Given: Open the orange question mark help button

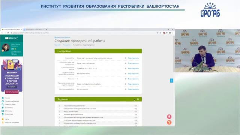Looking at the screenshot, I should pos(169,122).
